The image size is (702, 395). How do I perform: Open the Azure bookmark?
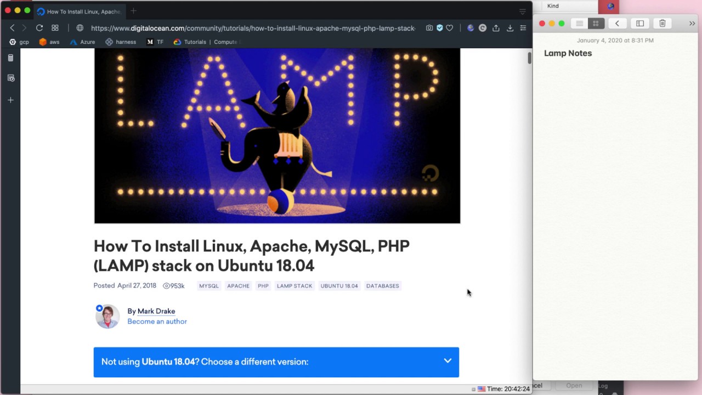[x=82, y=42]
